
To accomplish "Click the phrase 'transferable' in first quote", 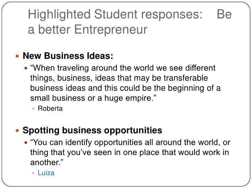I will (x=186, y=78).
